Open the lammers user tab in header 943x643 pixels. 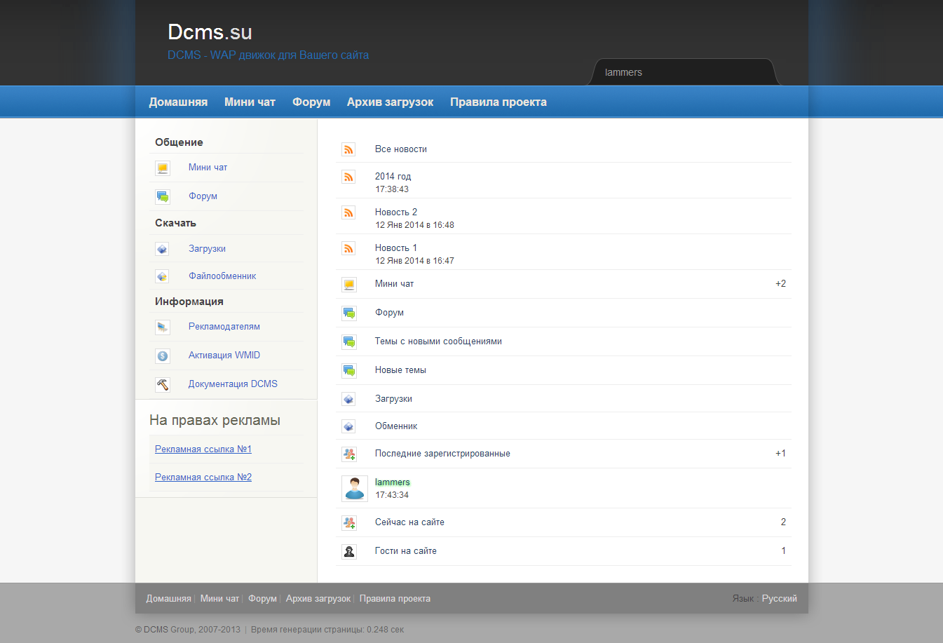[684, 72]
